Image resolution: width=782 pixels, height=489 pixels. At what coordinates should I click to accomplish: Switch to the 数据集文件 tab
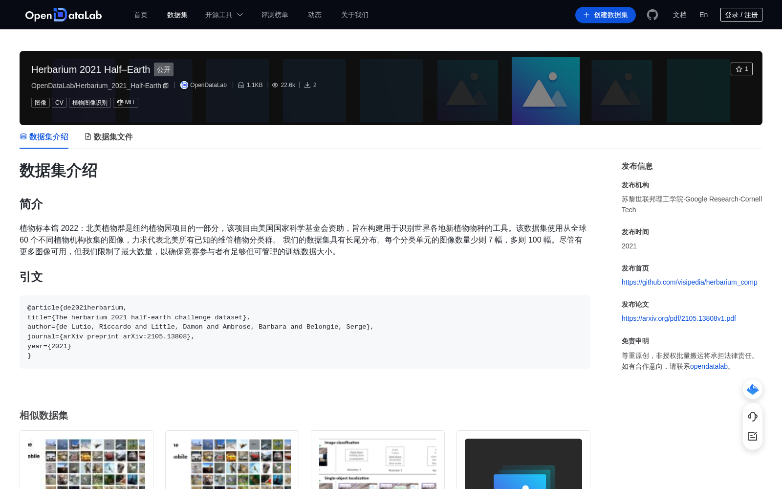(x=109, y=137)
